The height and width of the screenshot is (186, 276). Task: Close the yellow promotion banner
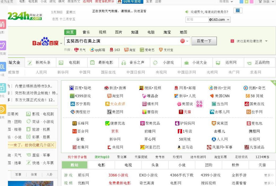(53, 145)
